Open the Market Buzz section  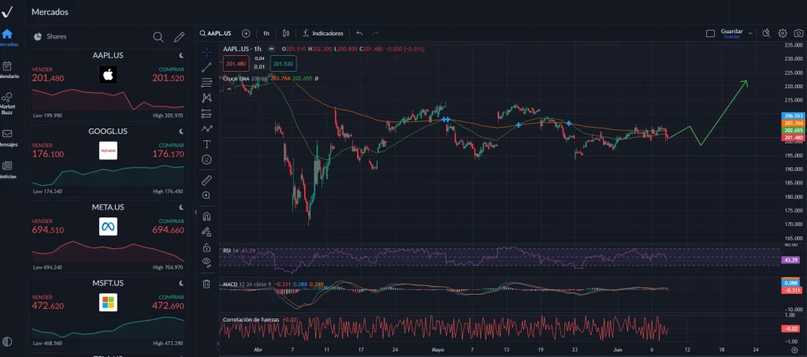(7, 103)
